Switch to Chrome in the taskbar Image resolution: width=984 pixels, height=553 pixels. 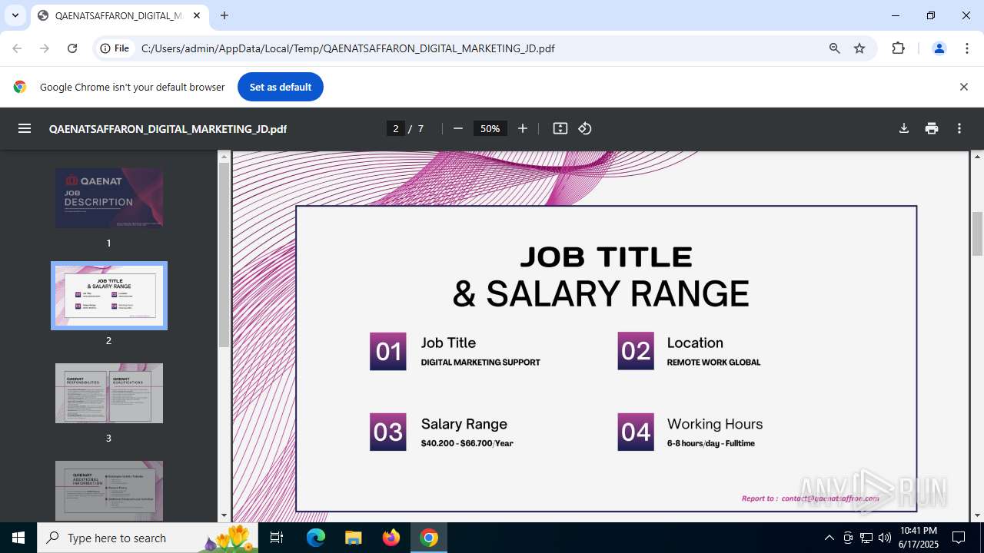[429, 538]
